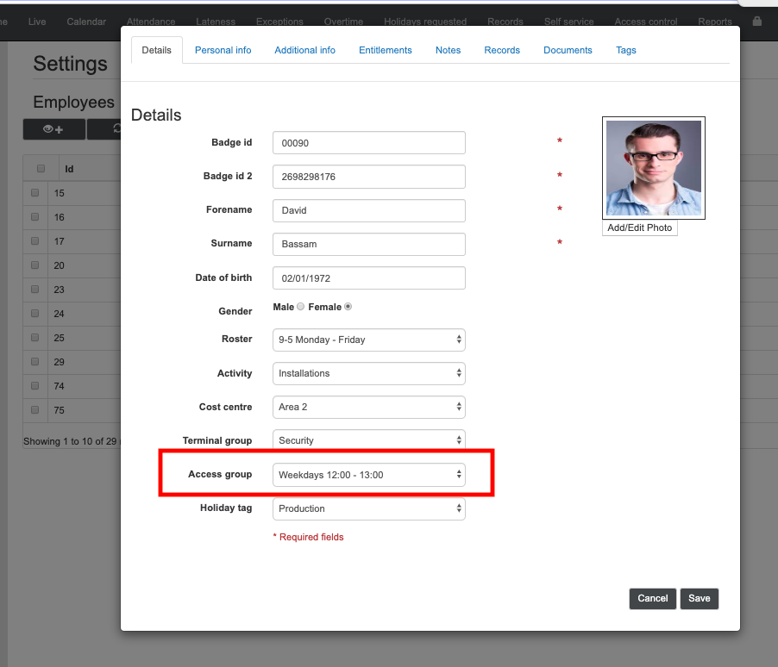Open the Roster dropdown
This screenshot has width=778, height=667.
point(368,340)
